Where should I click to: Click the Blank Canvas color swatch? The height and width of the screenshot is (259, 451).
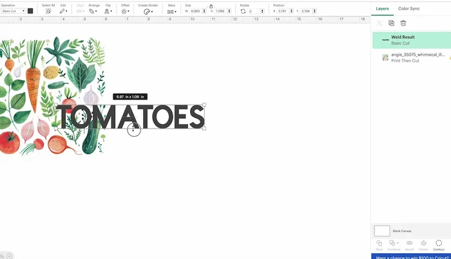click(382, 231)
